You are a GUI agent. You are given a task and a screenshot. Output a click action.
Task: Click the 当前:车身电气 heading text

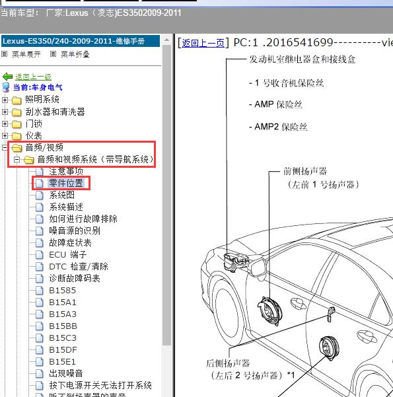(x=38, y=87)
